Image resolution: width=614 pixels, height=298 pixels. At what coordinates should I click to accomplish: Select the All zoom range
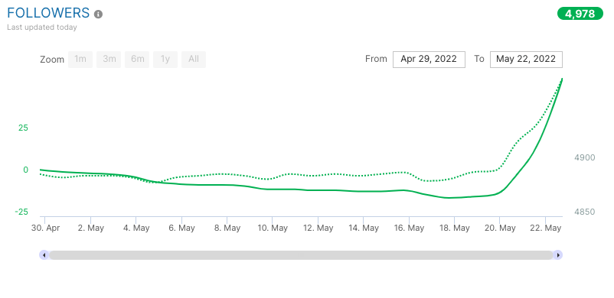click(194, 60)
